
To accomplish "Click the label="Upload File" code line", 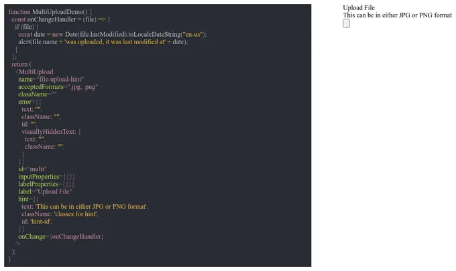I will [x=45, y=191].
